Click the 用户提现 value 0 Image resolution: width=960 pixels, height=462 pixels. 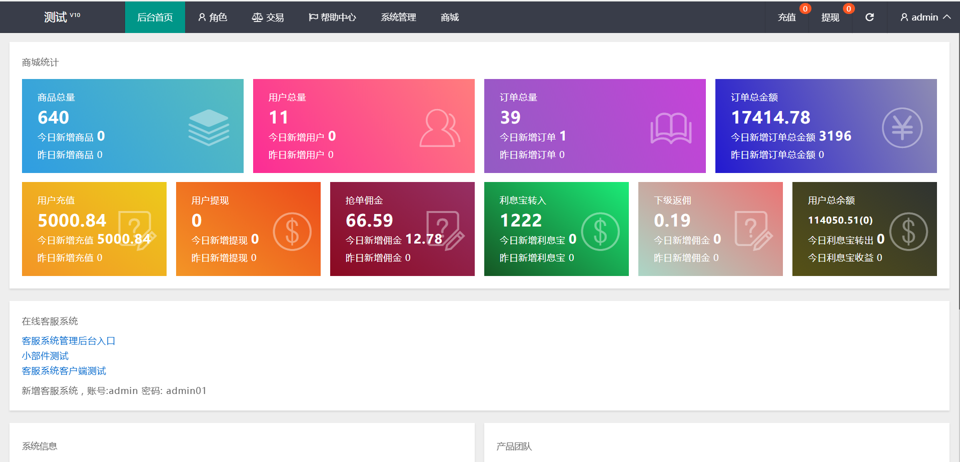[x=197, y=220]
